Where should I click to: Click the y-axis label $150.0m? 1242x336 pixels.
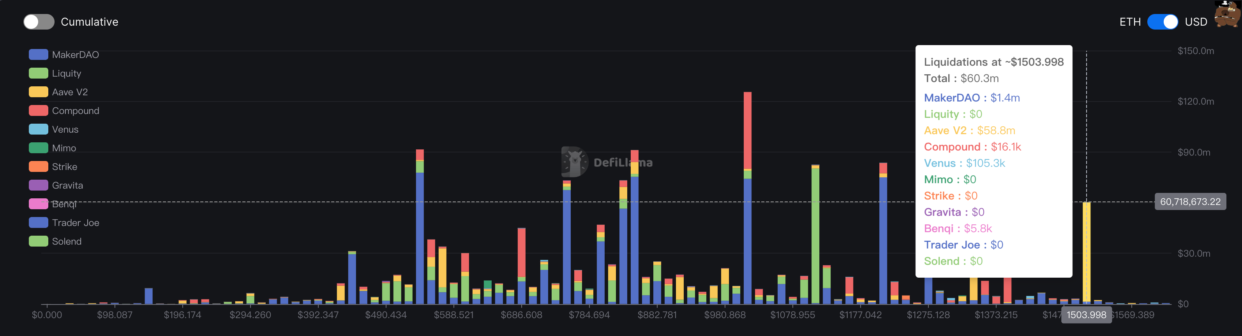tap(1195, 51)
